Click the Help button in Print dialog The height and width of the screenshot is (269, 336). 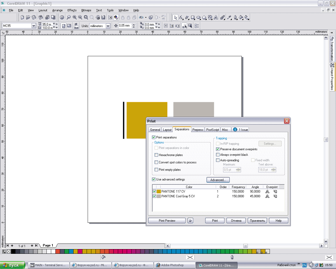click(x=279, y=221)
